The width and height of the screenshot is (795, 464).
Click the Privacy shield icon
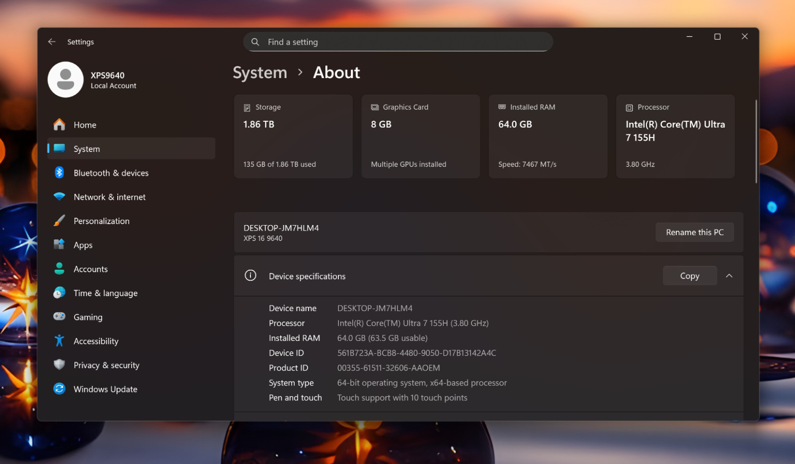coord(60,365)
